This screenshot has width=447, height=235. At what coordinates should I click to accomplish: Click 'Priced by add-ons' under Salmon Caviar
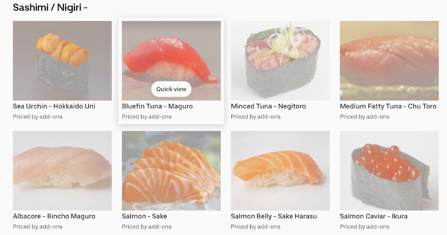click(x=365, y=227)
